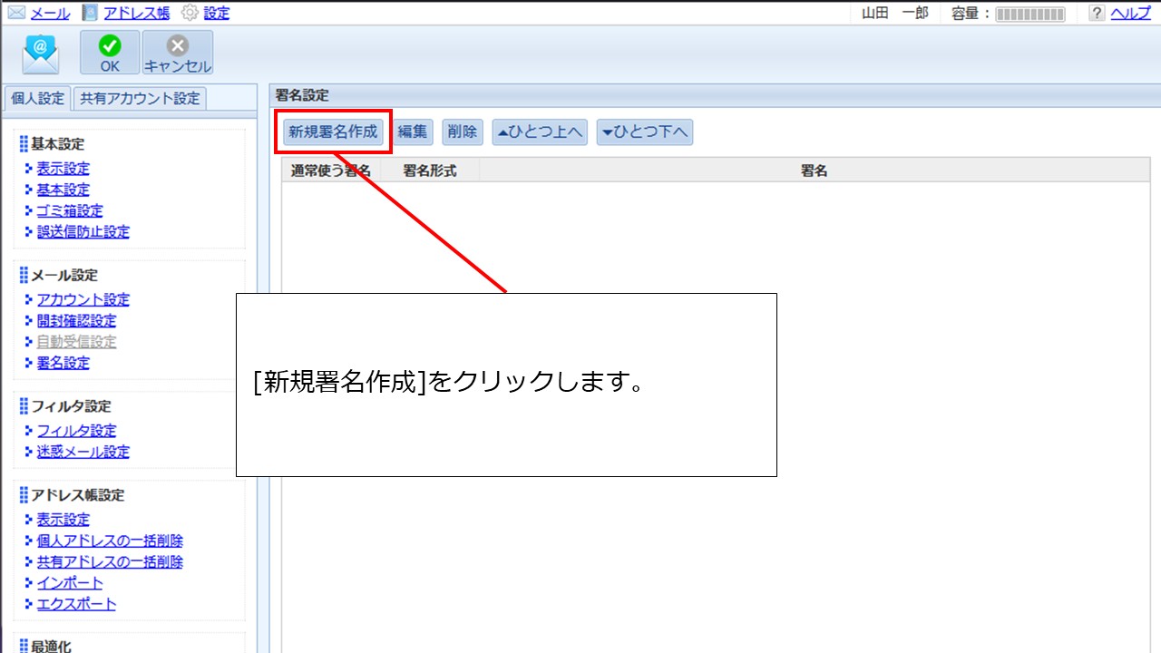Image resolution: width=1161 pixels, height=653 pixels.
Task: Click the キャンセル button
Action: (x=178, y=53)
